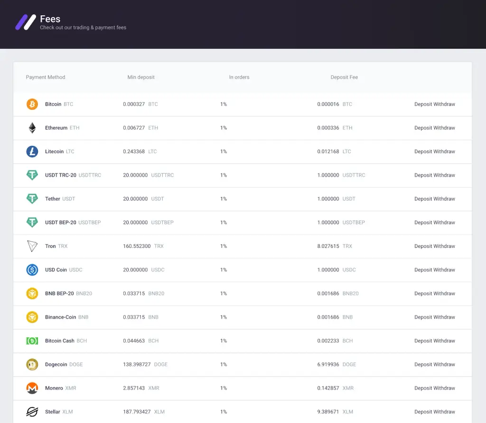Click the purple and white slashes logo
The image size is (486, 423).
[26, 22]
